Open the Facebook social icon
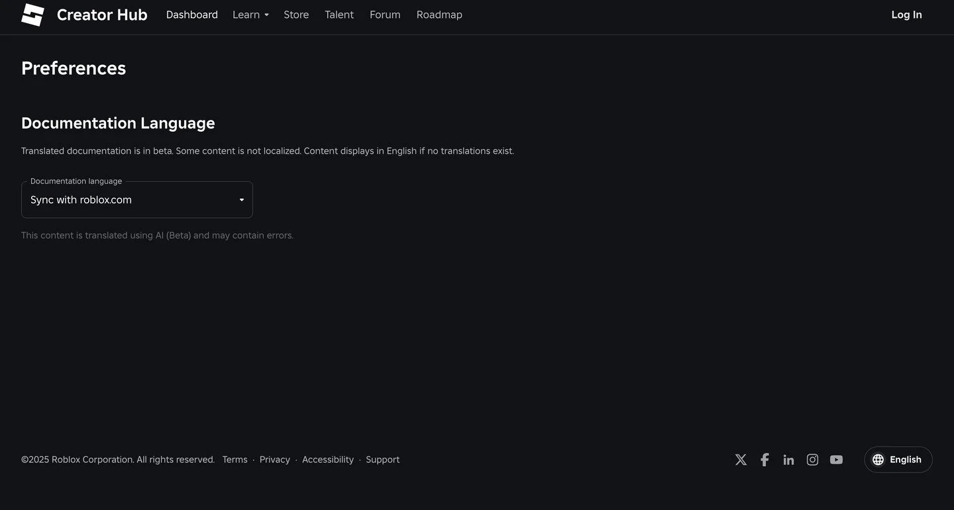 765,460
